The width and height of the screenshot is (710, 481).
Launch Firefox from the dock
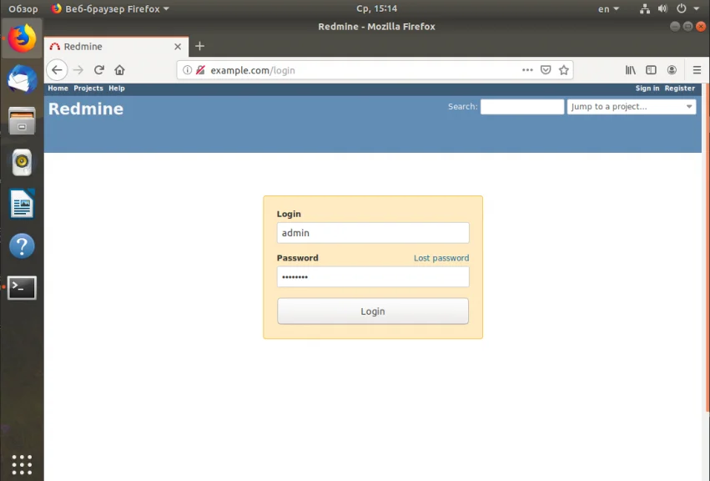[x=22, y=38]
